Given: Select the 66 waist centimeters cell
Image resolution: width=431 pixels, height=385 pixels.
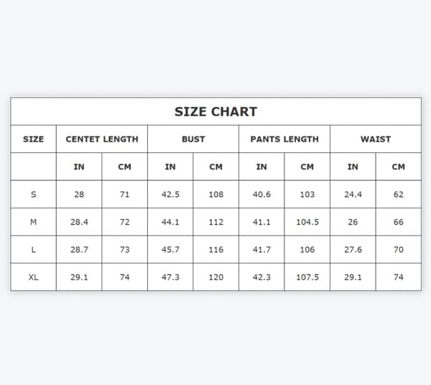Looking at the screenshot, I should pos(398,222).
